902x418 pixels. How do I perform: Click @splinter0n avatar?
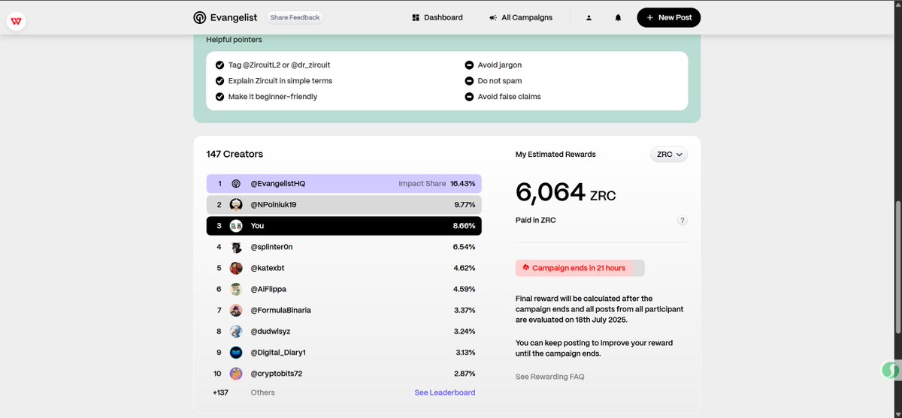(236, 247)
